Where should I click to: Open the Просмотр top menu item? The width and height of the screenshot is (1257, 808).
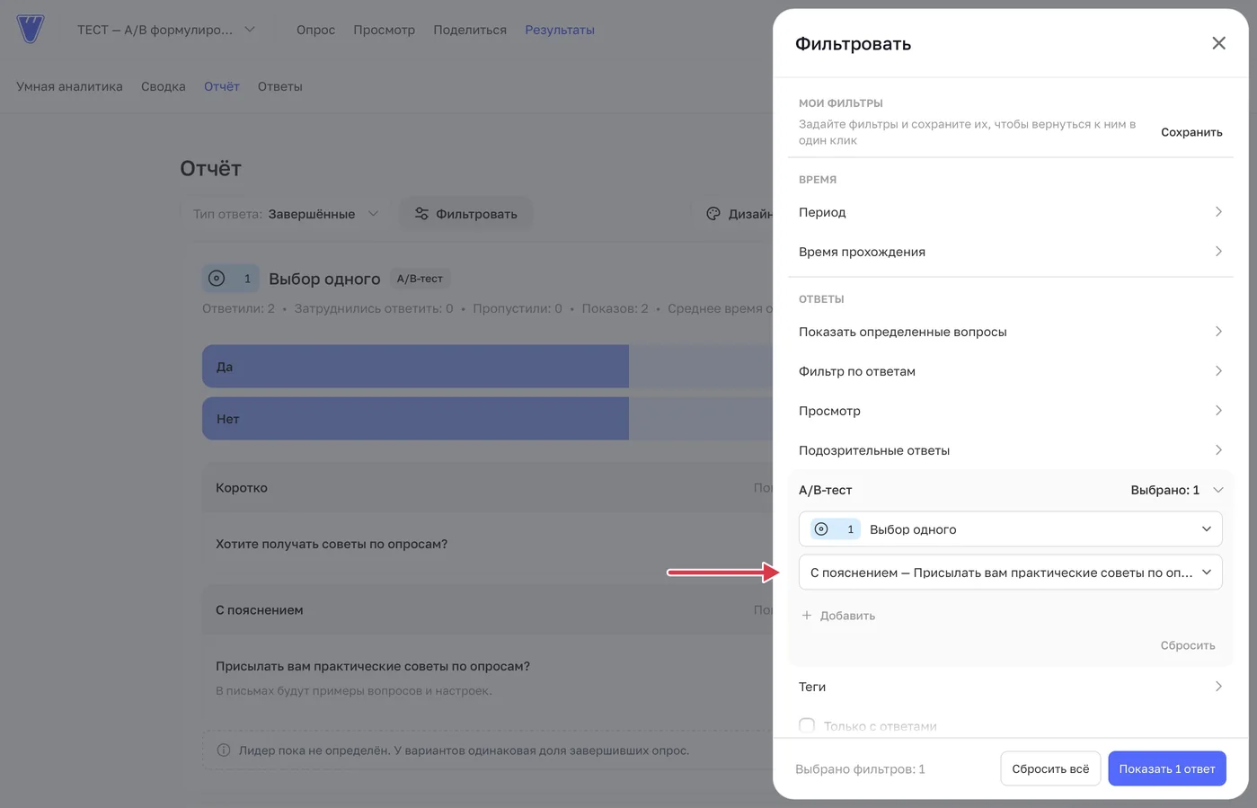(x=384, y=30)
